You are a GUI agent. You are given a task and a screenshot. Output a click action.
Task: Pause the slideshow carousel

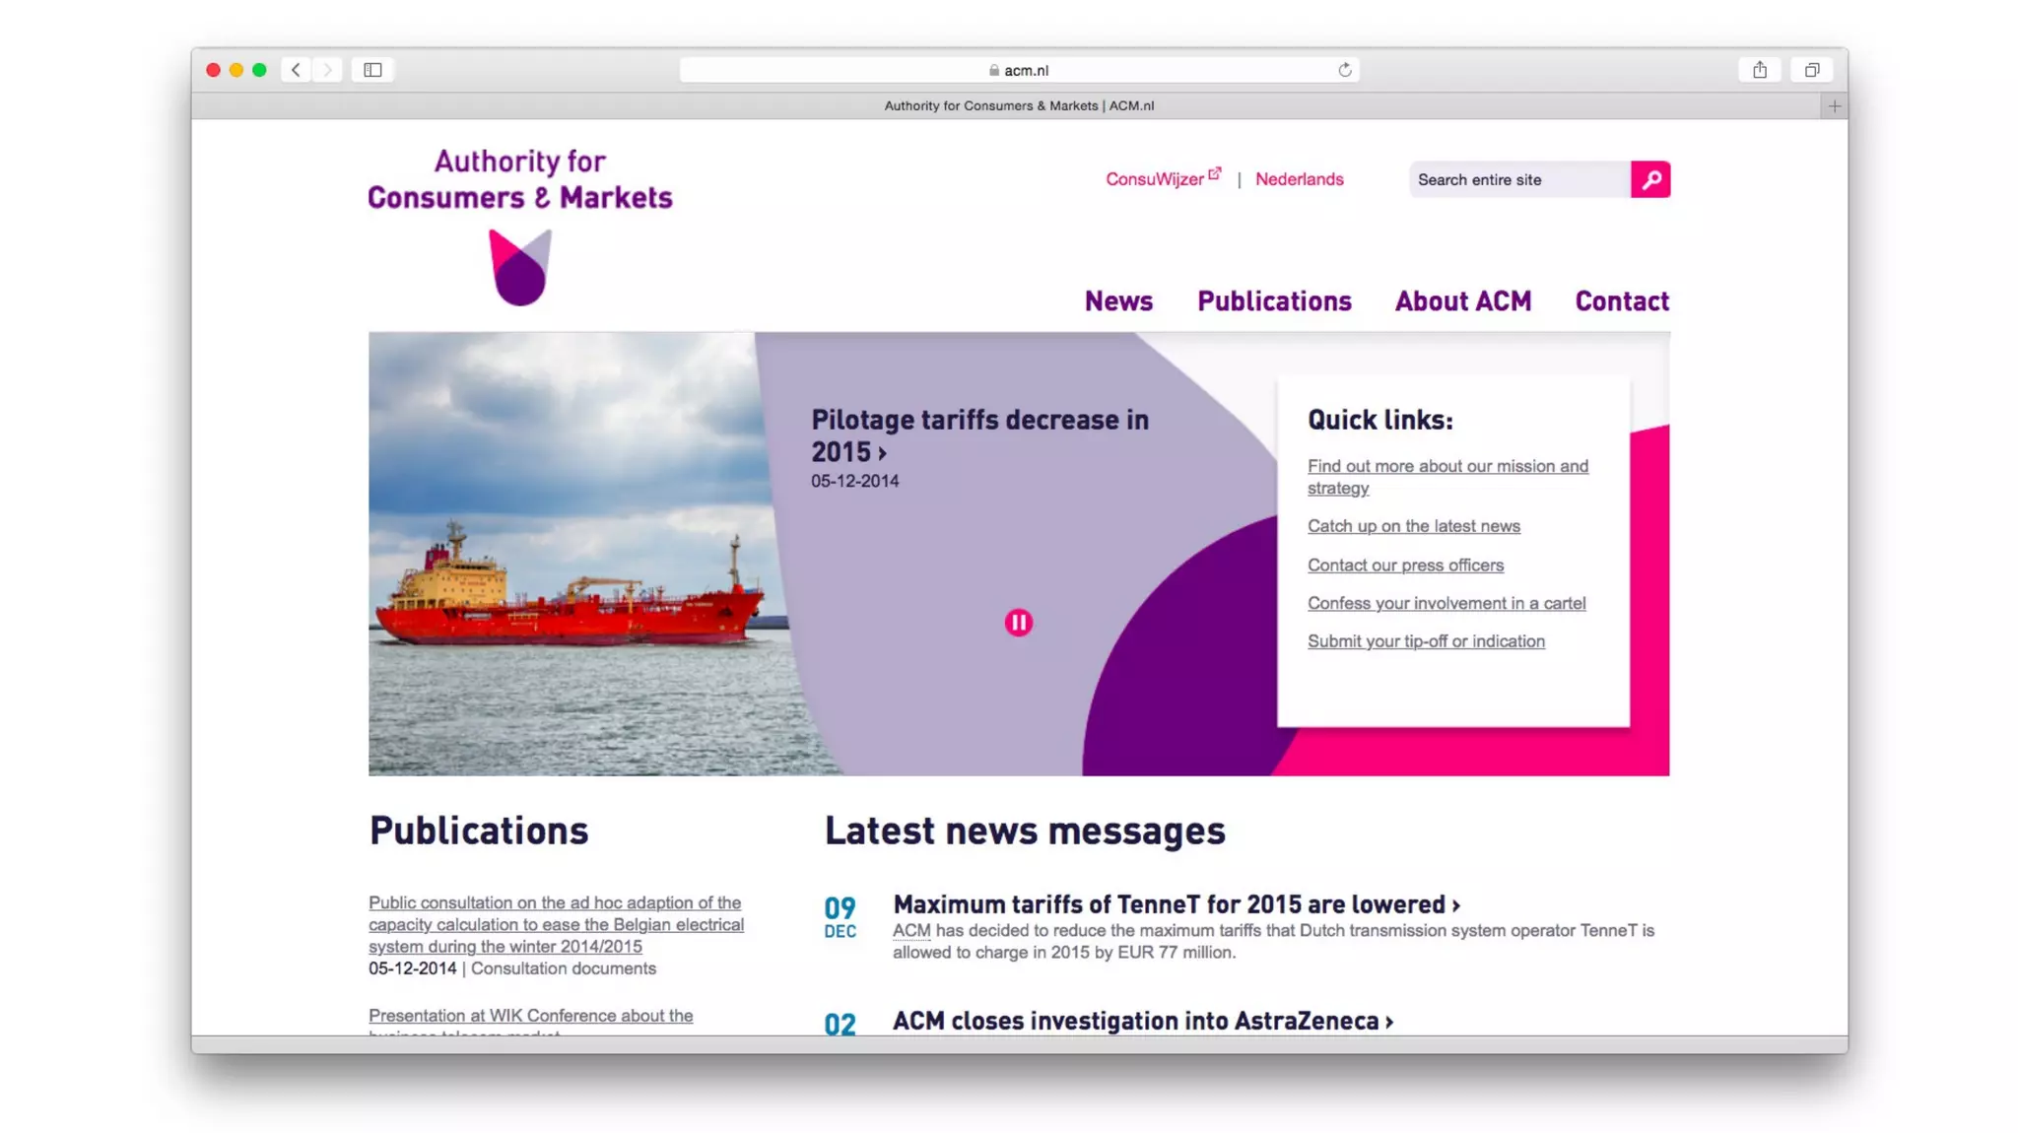coord(1018,623)
